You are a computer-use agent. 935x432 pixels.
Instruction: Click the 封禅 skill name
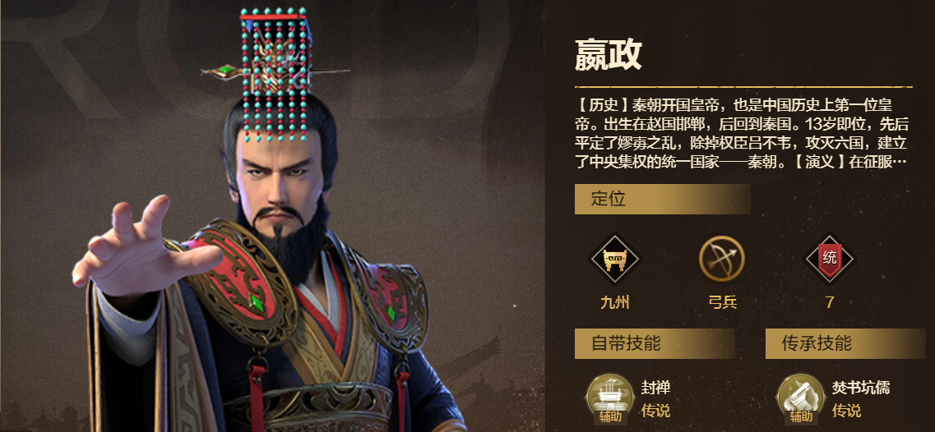(x=655, y=388)
